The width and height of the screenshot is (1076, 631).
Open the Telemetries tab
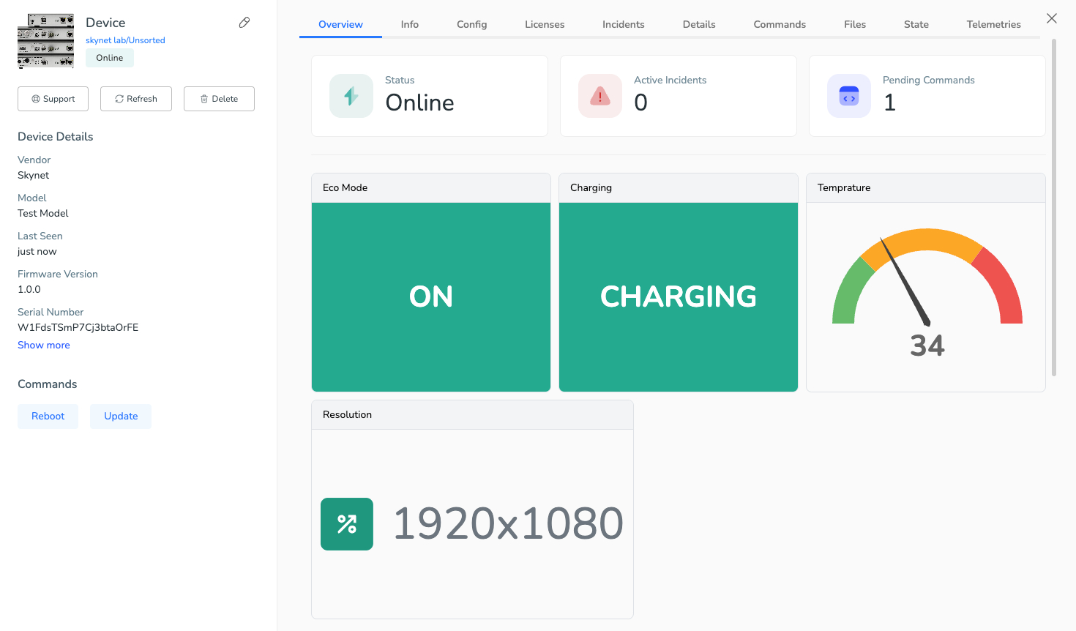click(993, 24)
